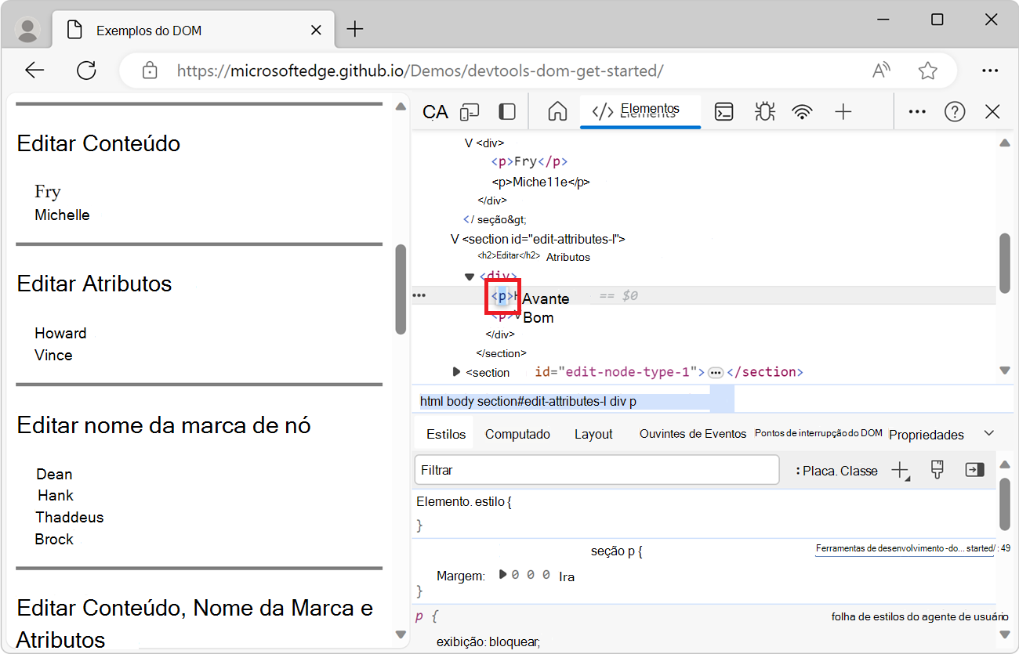The width and height of the screenshot is (1019, 654).
Task: Open the Network wifi icon
Action: tap(802, 112)
